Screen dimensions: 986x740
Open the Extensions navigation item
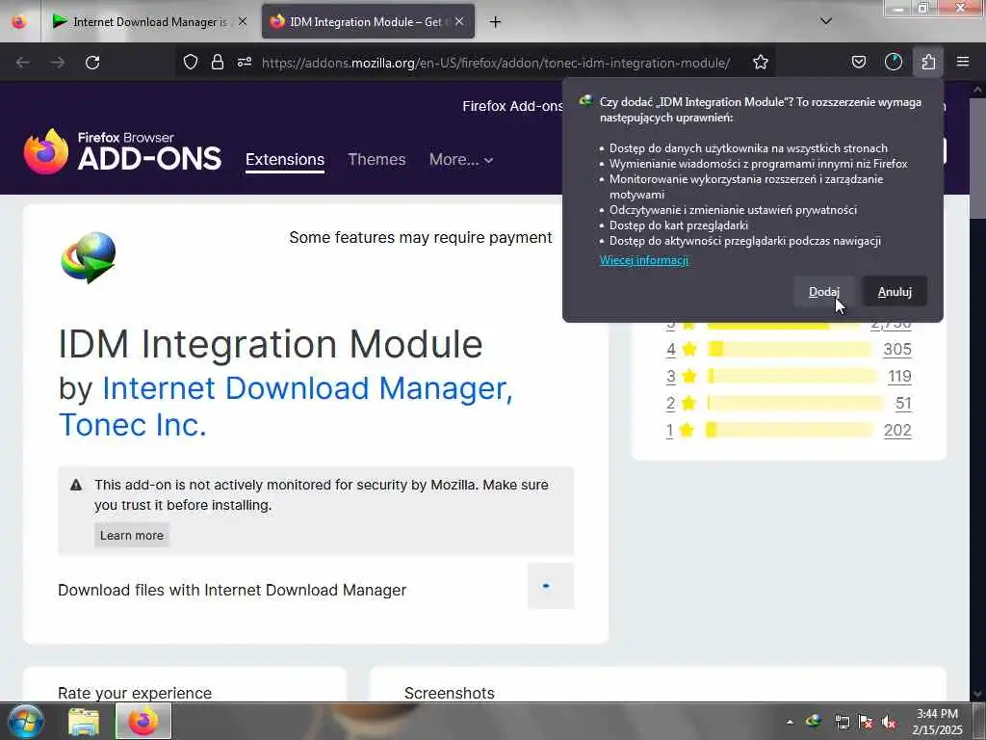click(x=285, y=159)
